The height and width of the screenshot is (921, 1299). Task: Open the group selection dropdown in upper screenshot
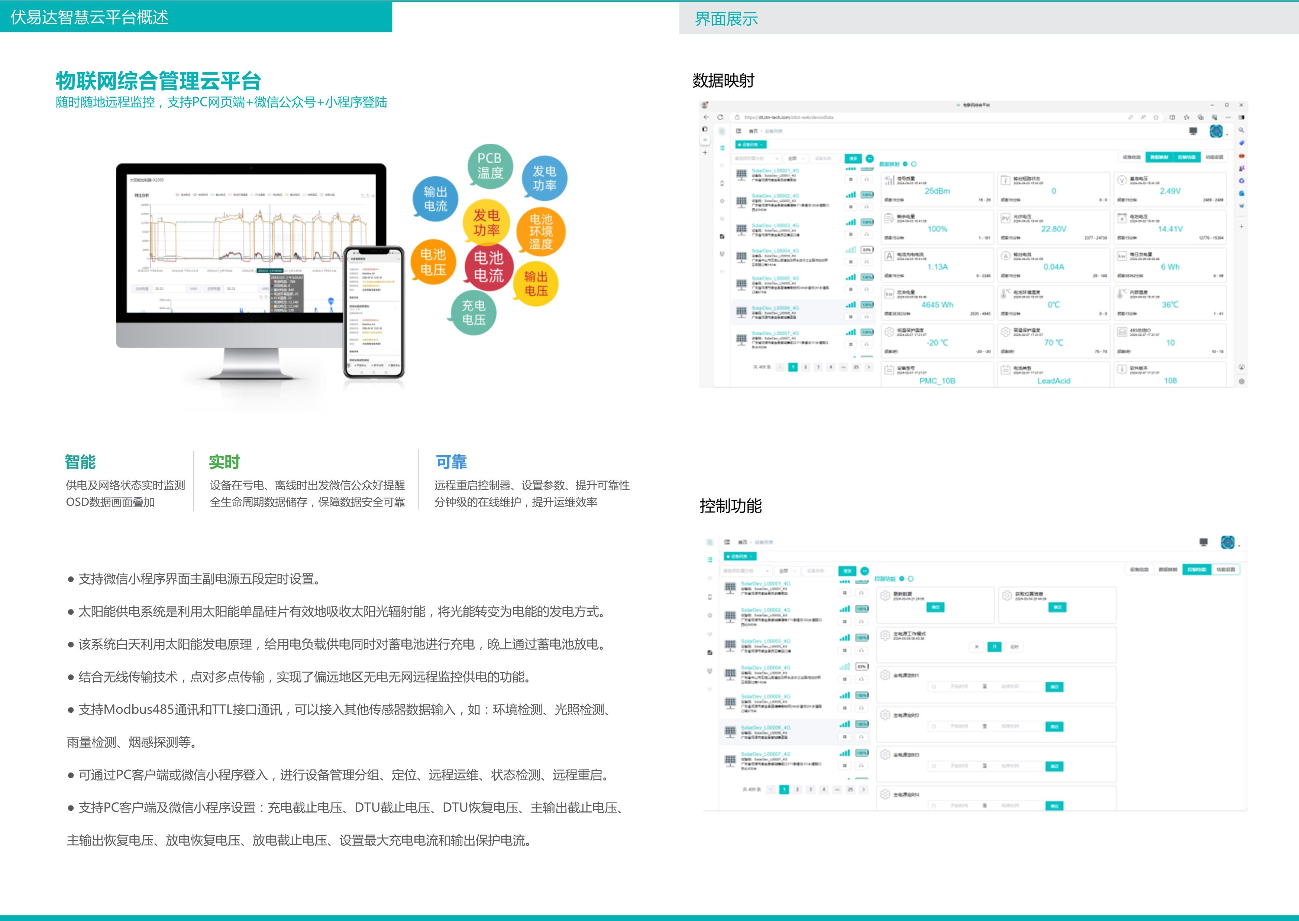757,159
